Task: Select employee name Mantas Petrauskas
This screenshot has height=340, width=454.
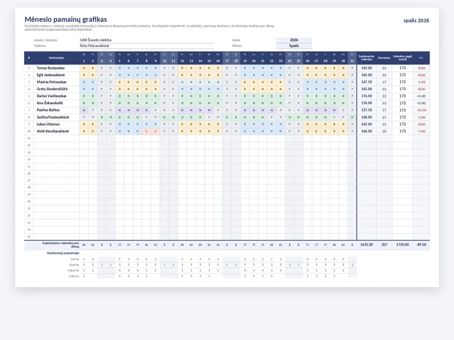Action: 51,82
